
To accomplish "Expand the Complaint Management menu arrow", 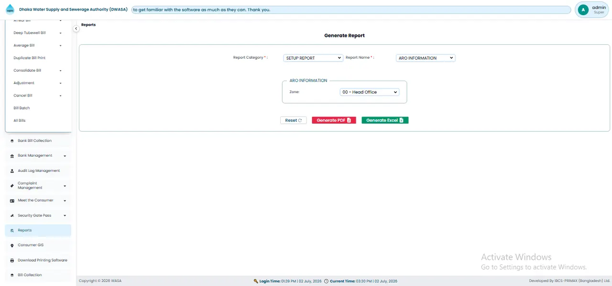I will click(x=65, y=186).
